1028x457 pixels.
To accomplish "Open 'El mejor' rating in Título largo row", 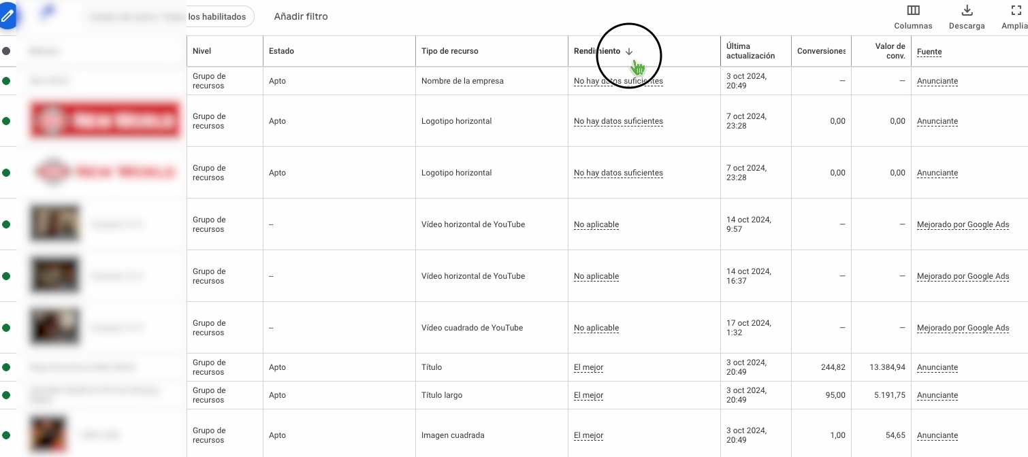I will coord(588,395).
